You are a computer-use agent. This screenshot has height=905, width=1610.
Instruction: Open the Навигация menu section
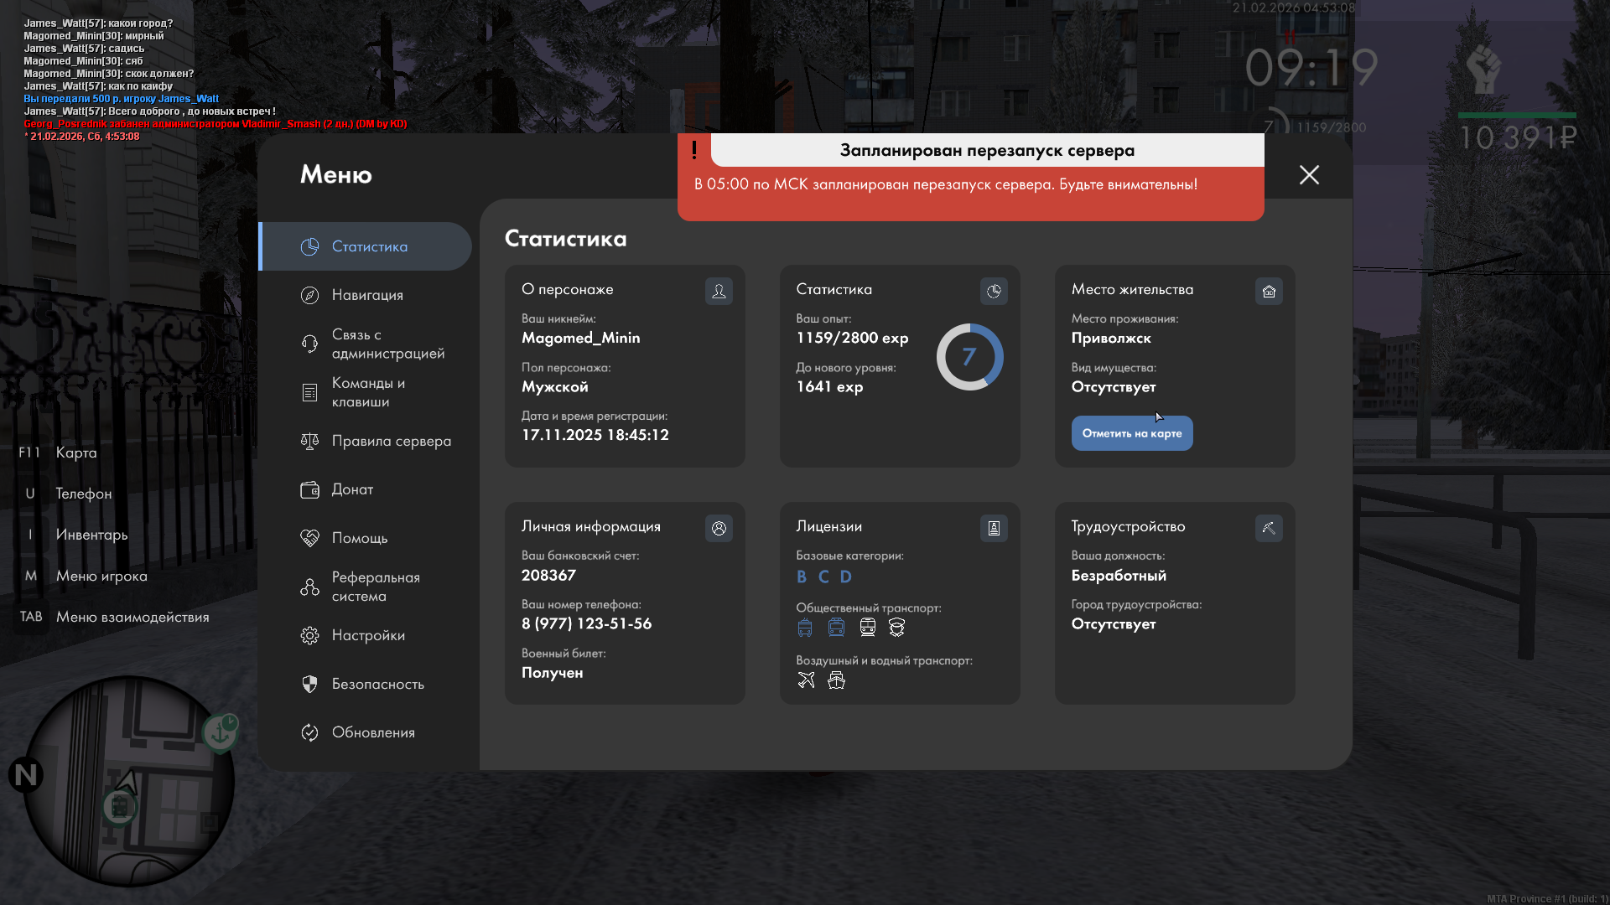pos(367,295)
